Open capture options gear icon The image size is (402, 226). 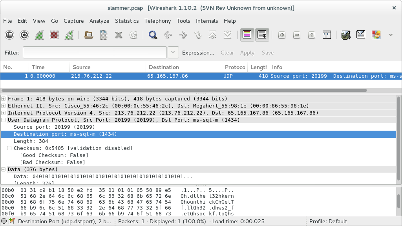[x=24, y=35]
